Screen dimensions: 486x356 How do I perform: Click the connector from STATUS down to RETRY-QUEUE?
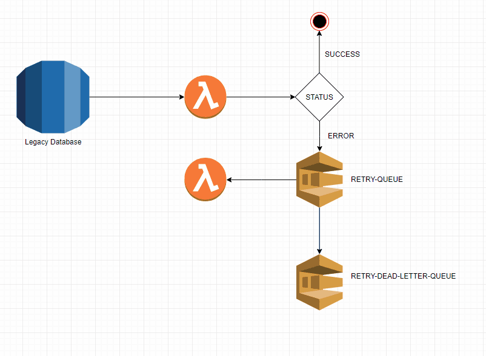319,133
